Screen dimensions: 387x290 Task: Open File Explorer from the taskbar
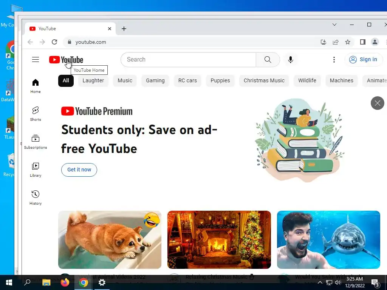[46, 282]
